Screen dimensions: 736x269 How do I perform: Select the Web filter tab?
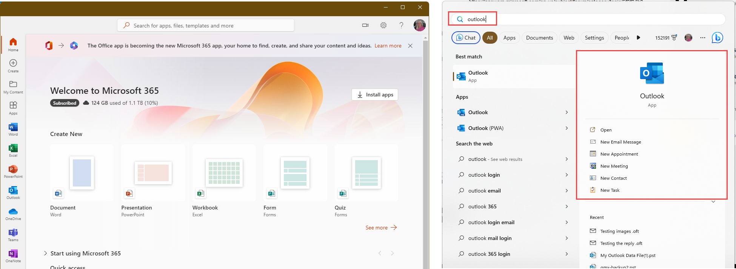coord(569,38)
